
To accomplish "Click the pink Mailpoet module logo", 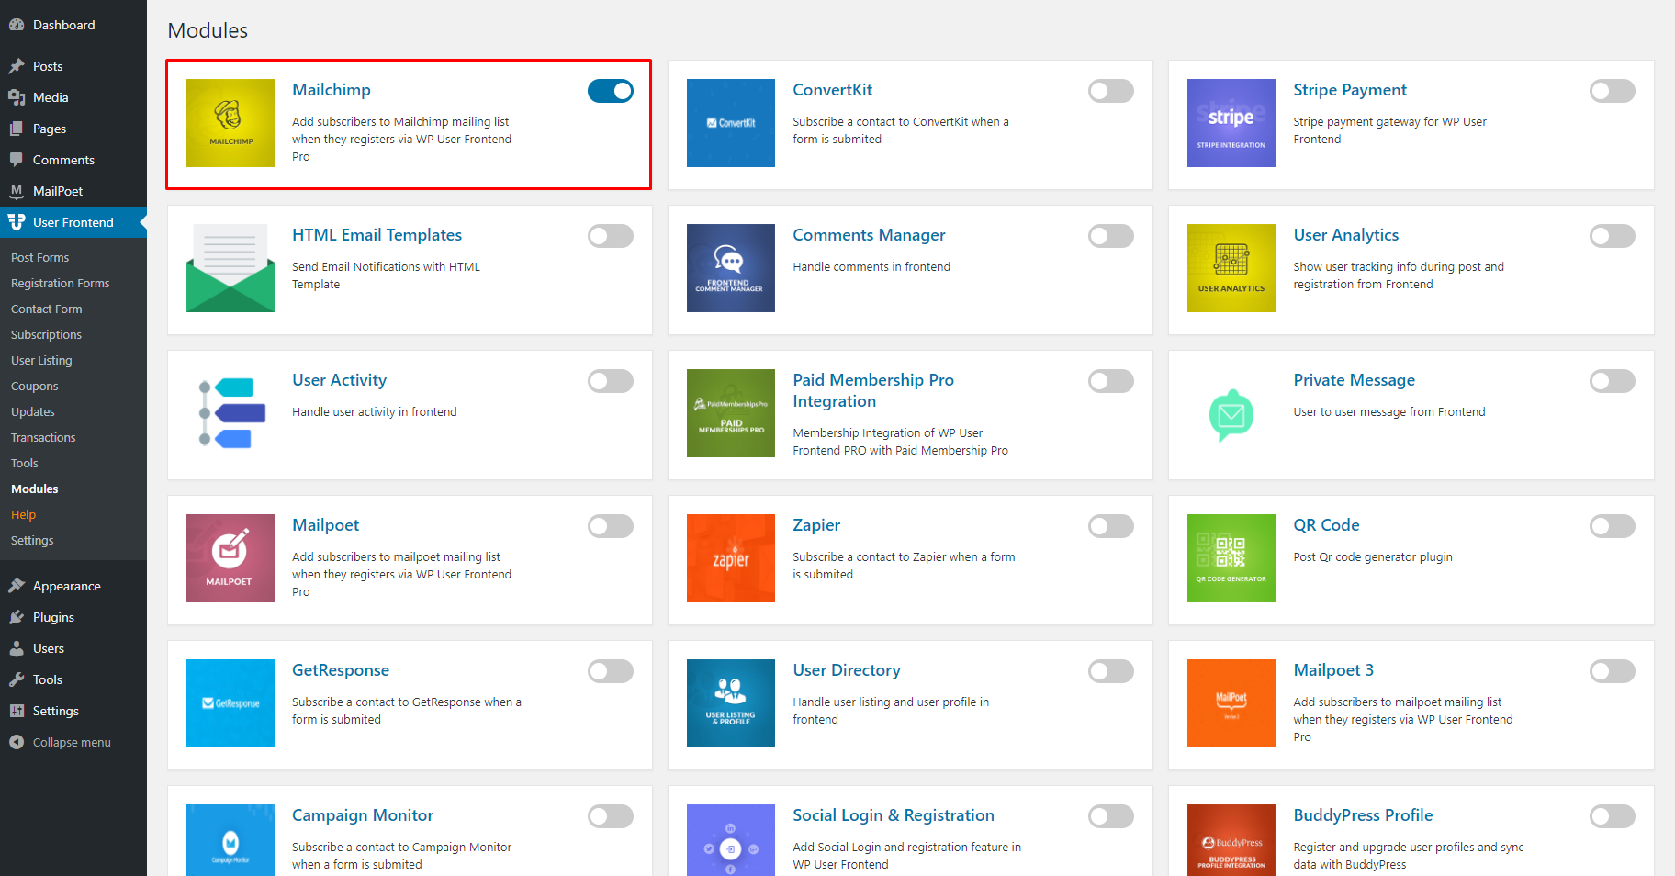I will pos(230,558).
